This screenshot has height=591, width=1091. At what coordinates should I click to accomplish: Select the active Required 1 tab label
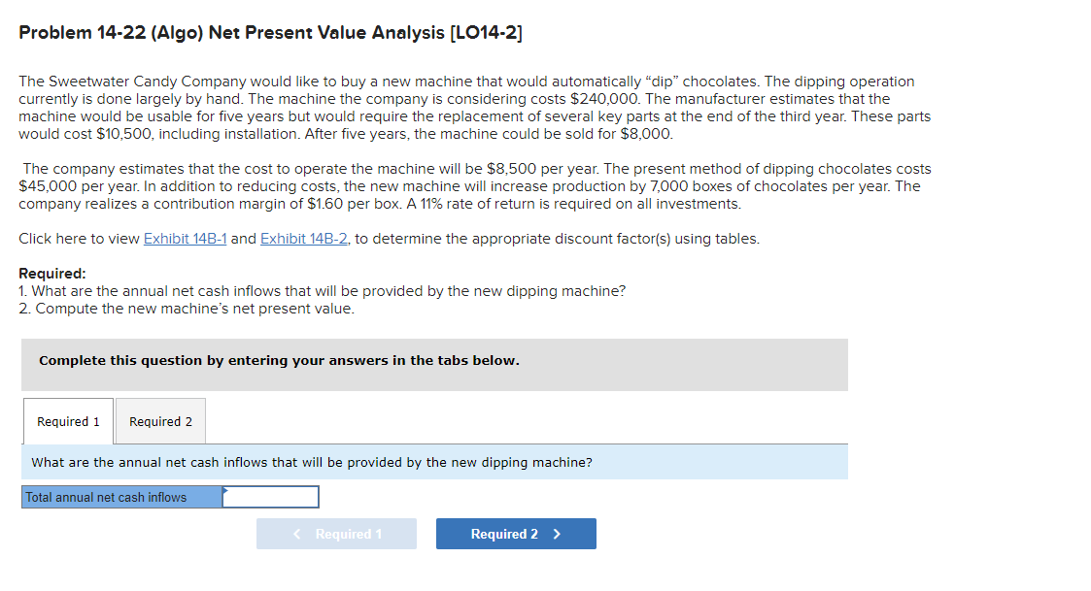pyautogui.click(x=67, y=421)
